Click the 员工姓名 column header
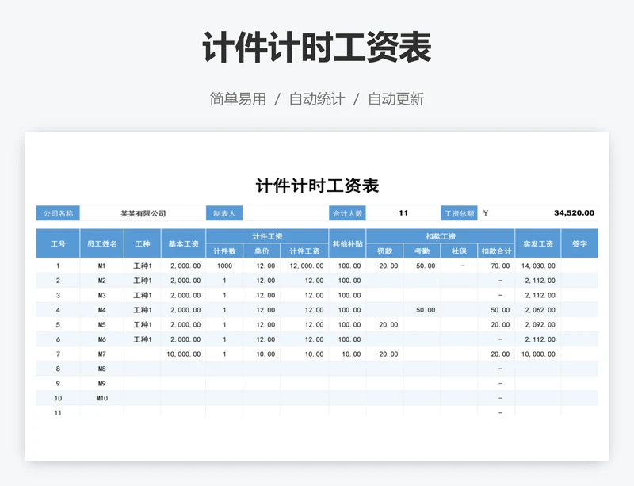The width and height of the screenshot is (634, 486). pyautogui.click(x=102, y=243)
